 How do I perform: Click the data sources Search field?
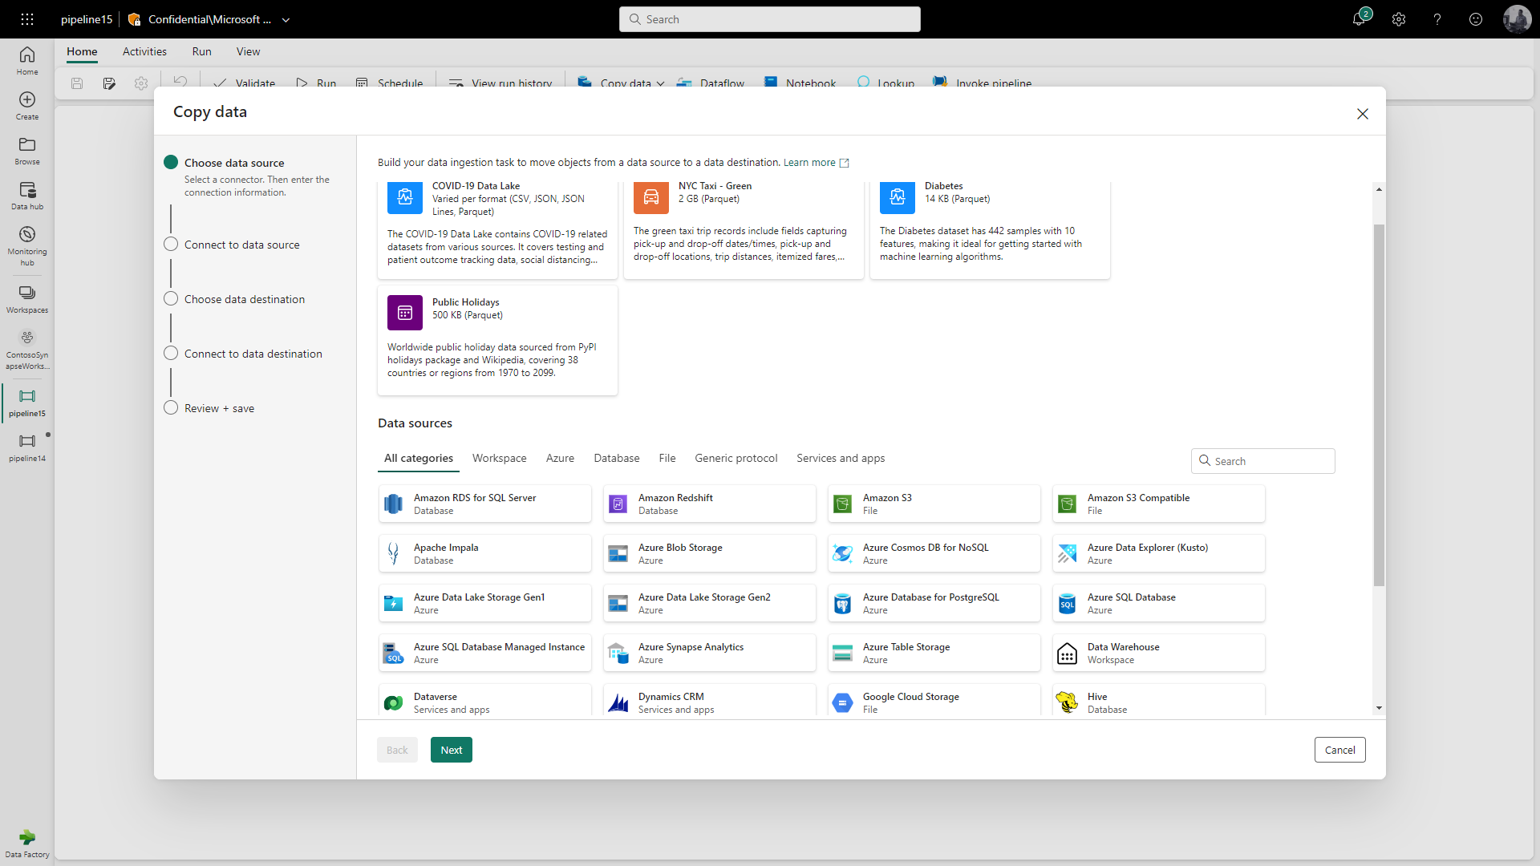(x=1270, y=461)
